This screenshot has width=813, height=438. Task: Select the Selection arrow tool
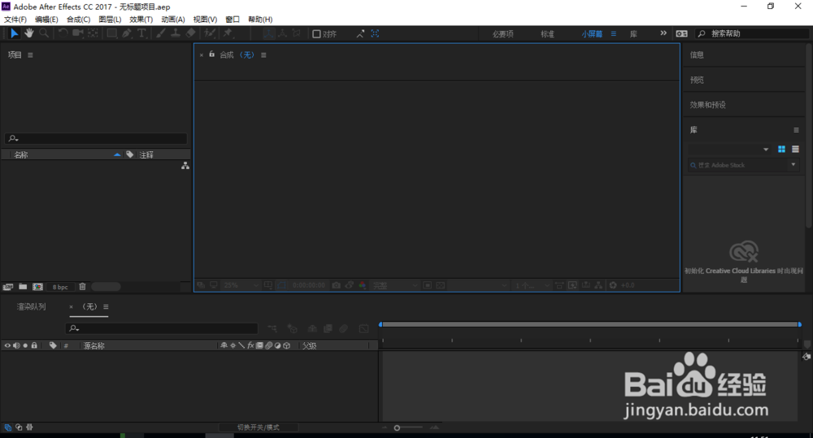point(14,33)
